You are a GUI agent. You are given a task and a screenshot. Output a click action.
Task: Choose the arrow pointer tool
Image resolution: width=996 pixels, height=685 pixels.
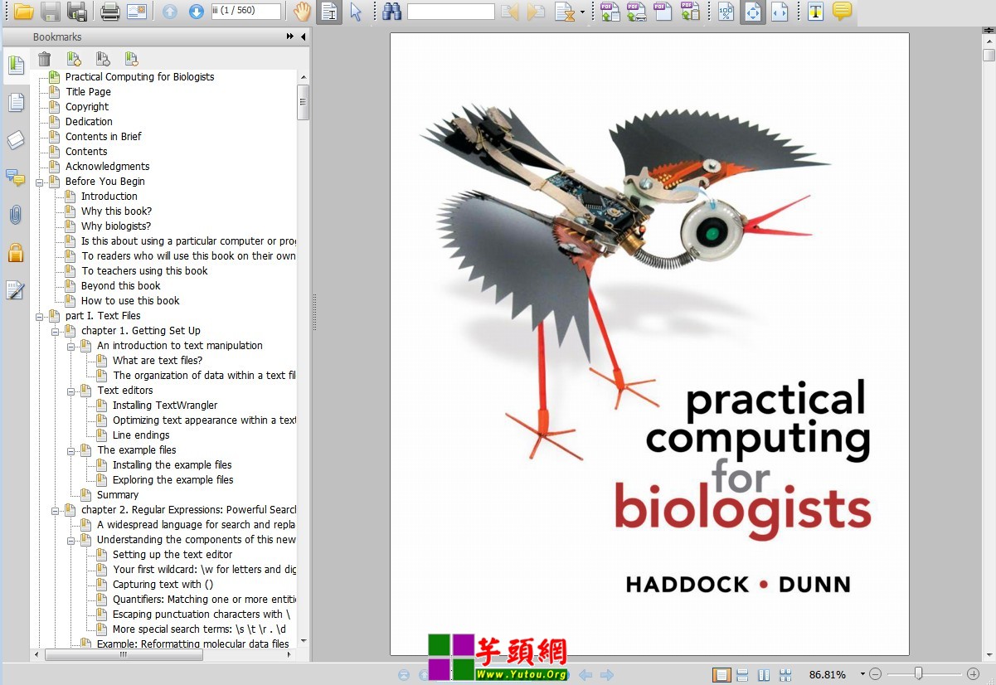[x=356, y=12]
